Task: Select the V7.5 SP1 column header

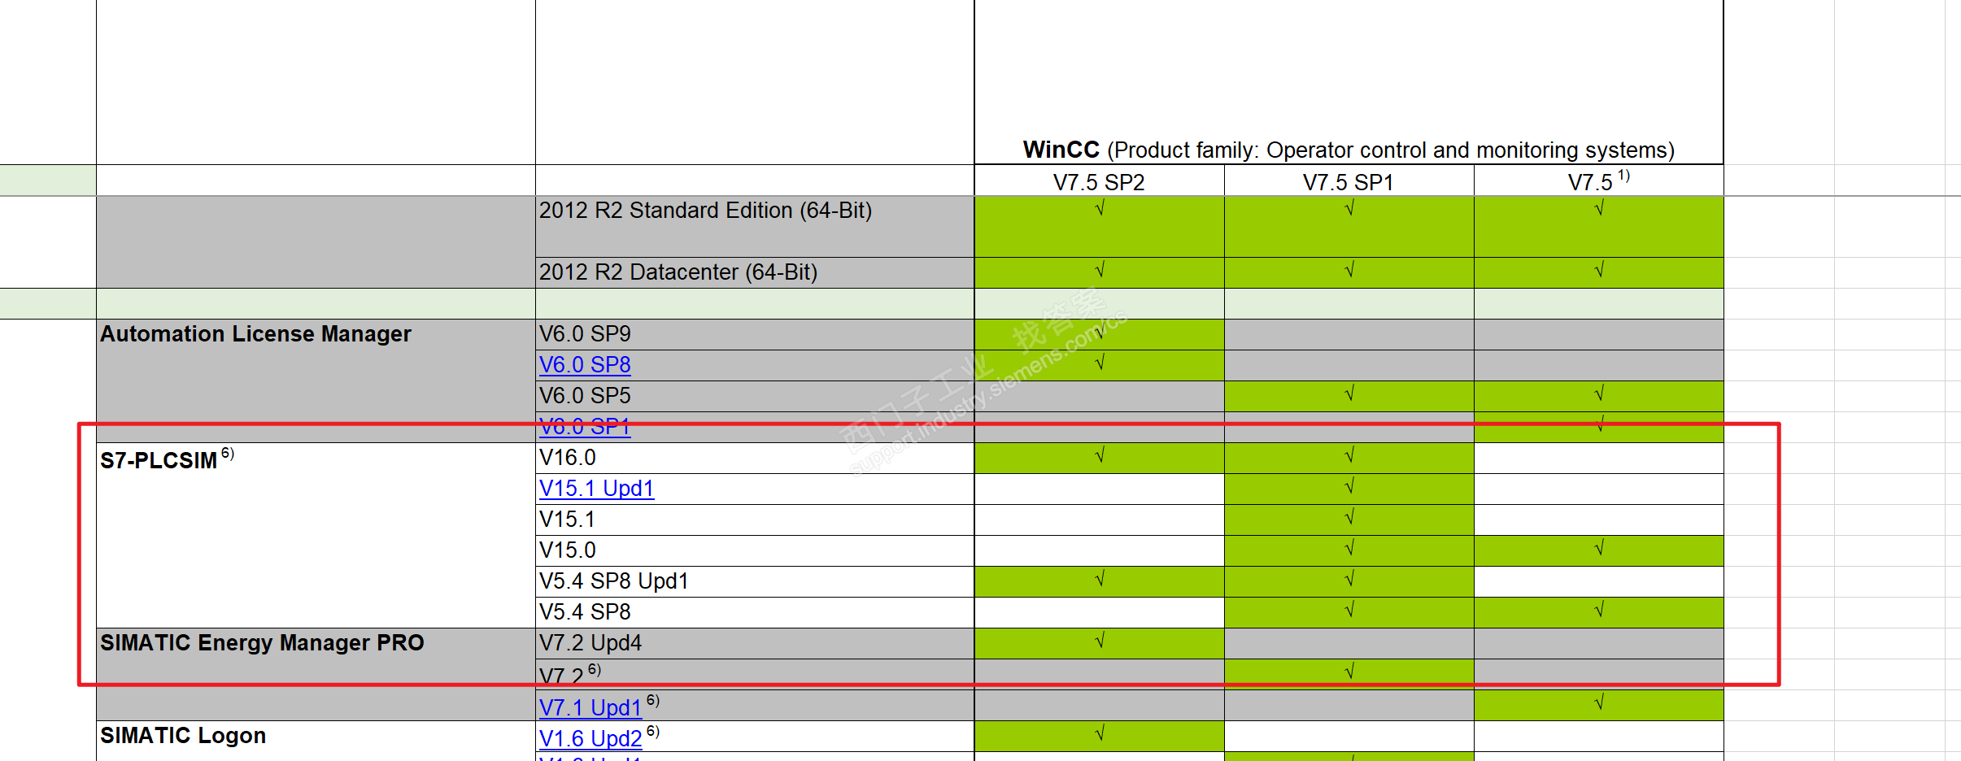Action: [x=1349, y=181]
